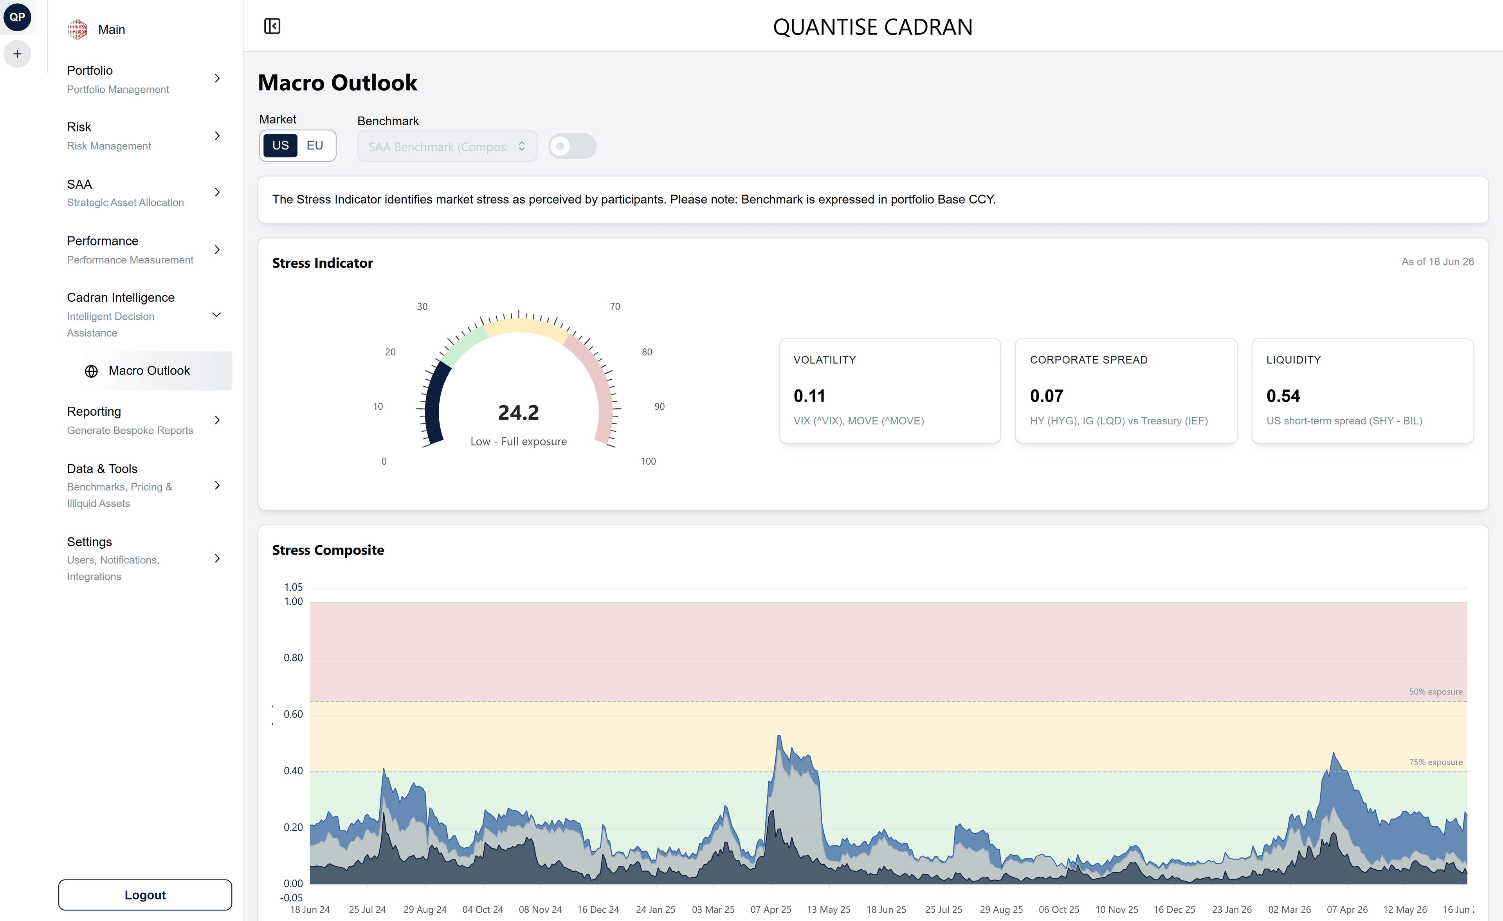Expand the Risk menu chevron
This screenshot has height=921, width=1503.
(217, 135)
